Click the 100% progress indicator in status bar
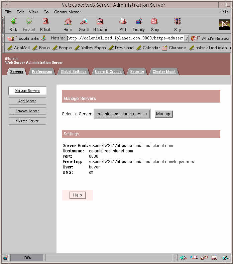The height and width of the screenshot is (264, 233). 27,258
